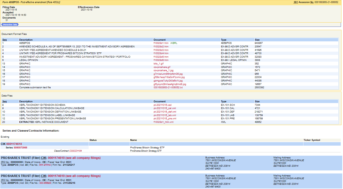Click file number 333-89822 link
343x189 pixels.
coord(45,183)
